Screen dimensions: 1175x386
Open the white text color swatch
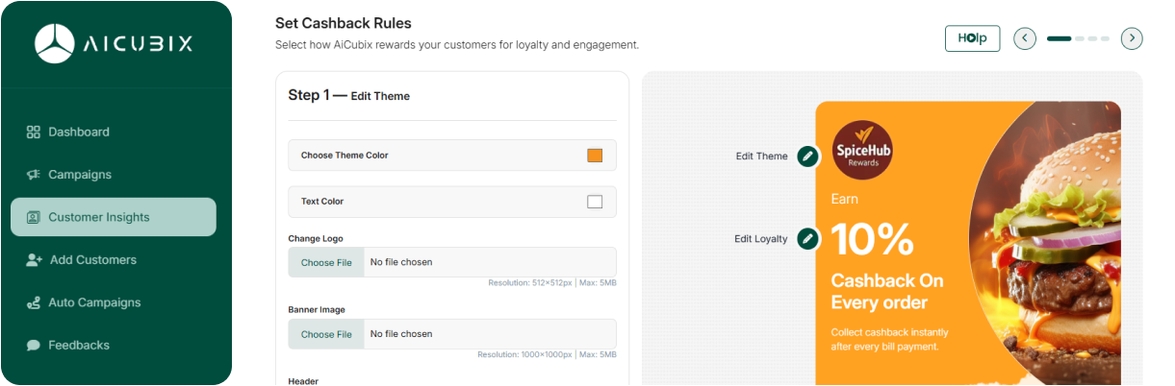point(595,202)
